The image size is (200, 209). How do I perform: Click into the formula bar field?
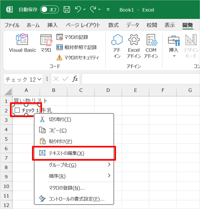(141, 79)
